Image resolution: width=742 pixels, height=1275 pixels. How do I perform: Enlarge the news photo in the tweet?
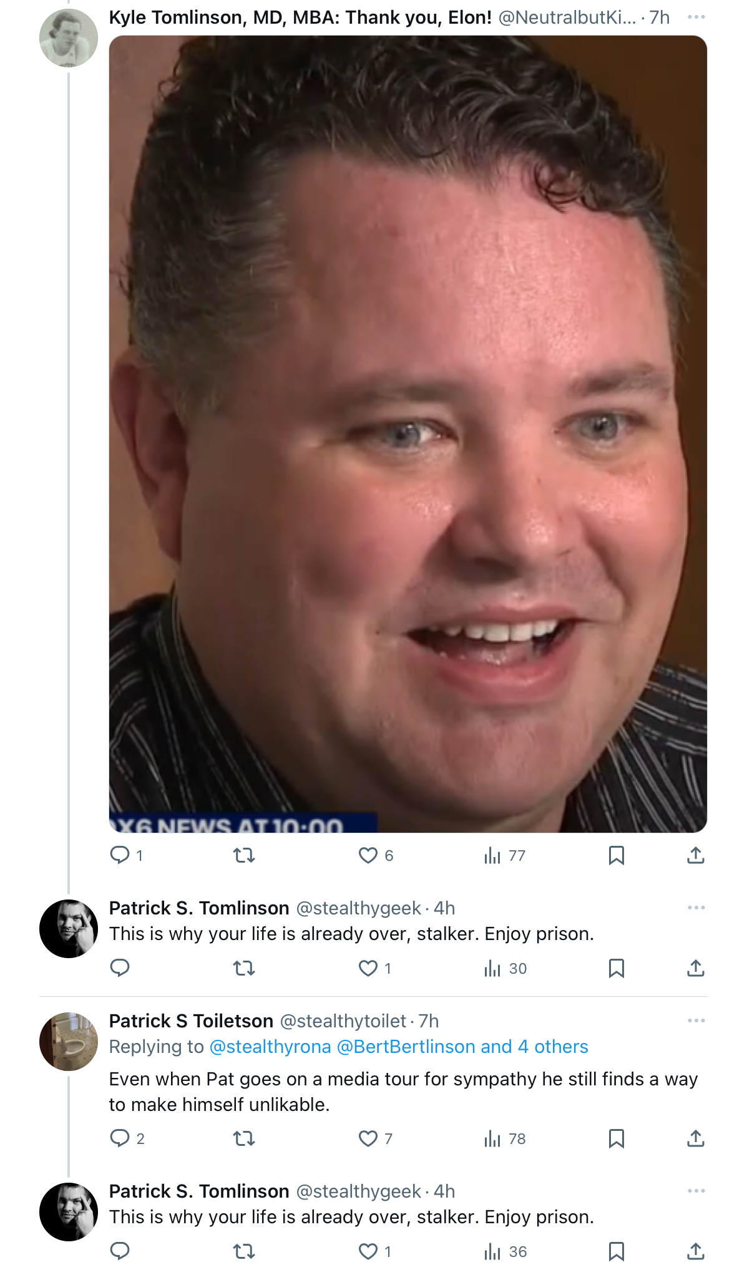click(x=408, y=434)
